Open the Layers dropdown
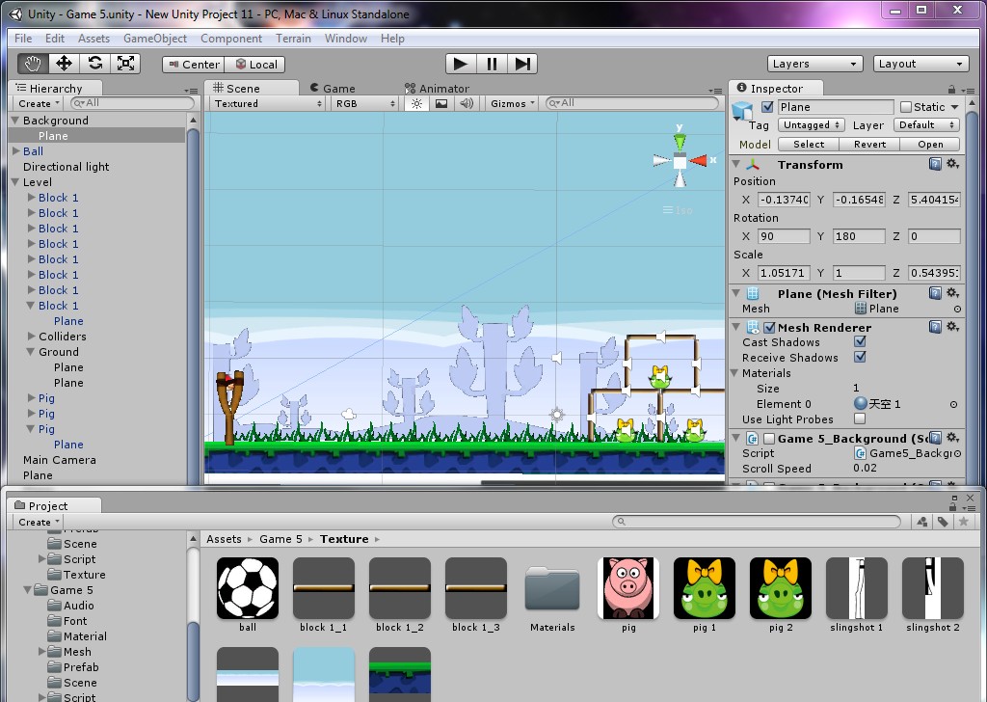This screenshot has width=987, height=702. [x=814, y=64]
